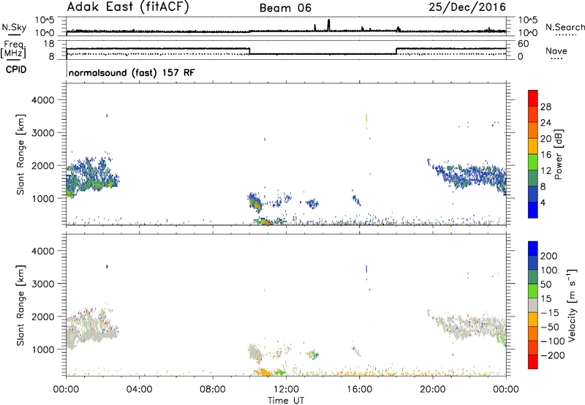Select the 'Freq. [MHz]' axis label
This screenshot has width=585, height=405.
pyautogui.click(x=13, y=49)
